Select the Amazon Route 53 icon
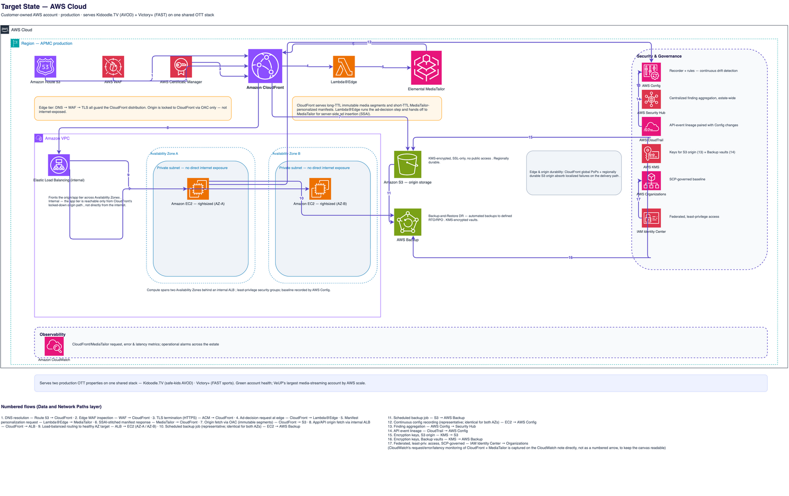The image size is (789, 496). click(45, 67)
